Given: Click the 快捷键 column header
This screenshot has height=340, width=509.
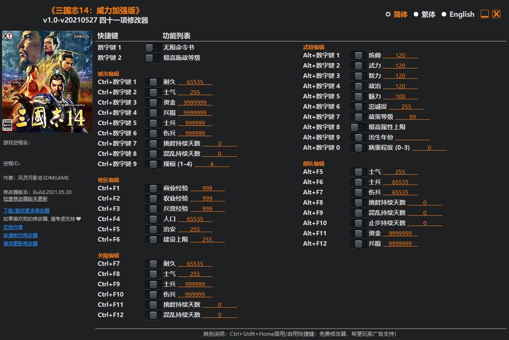Looking at the screenshot, I should 108,36.
